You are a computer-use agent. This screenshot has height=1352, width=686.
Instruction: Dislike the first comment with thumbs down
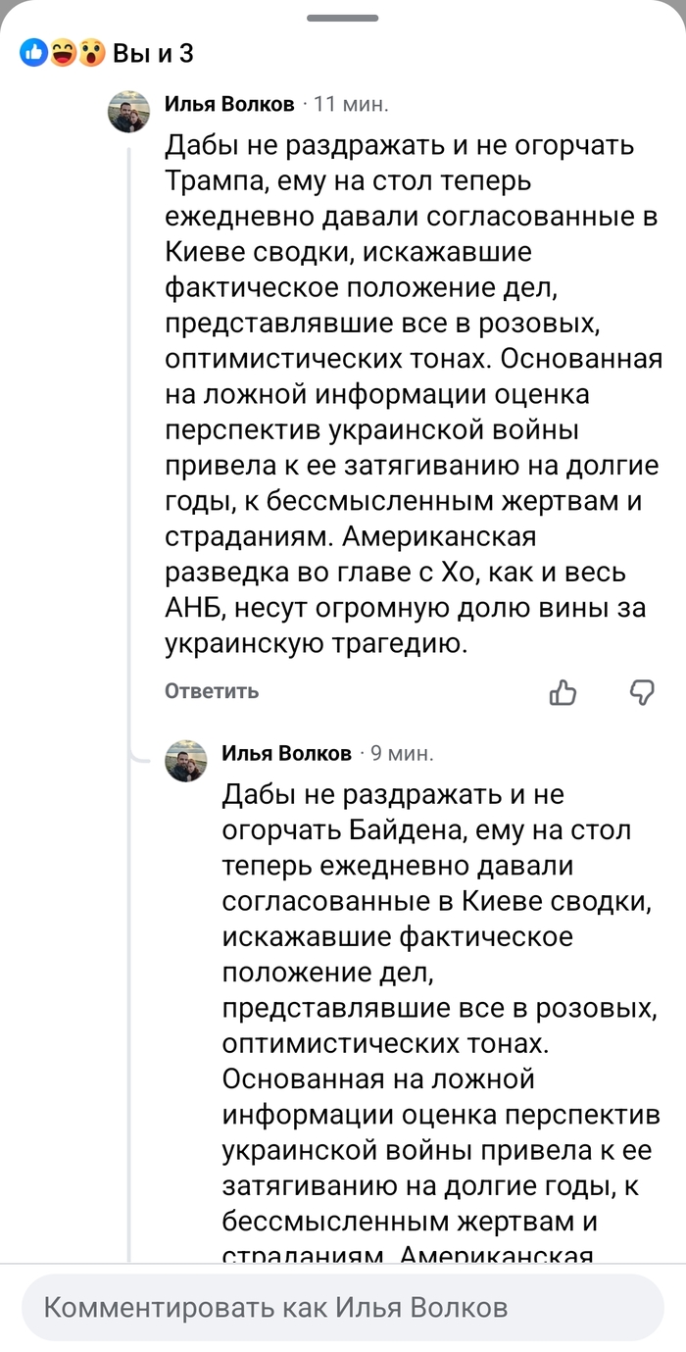tap(642, 692)
